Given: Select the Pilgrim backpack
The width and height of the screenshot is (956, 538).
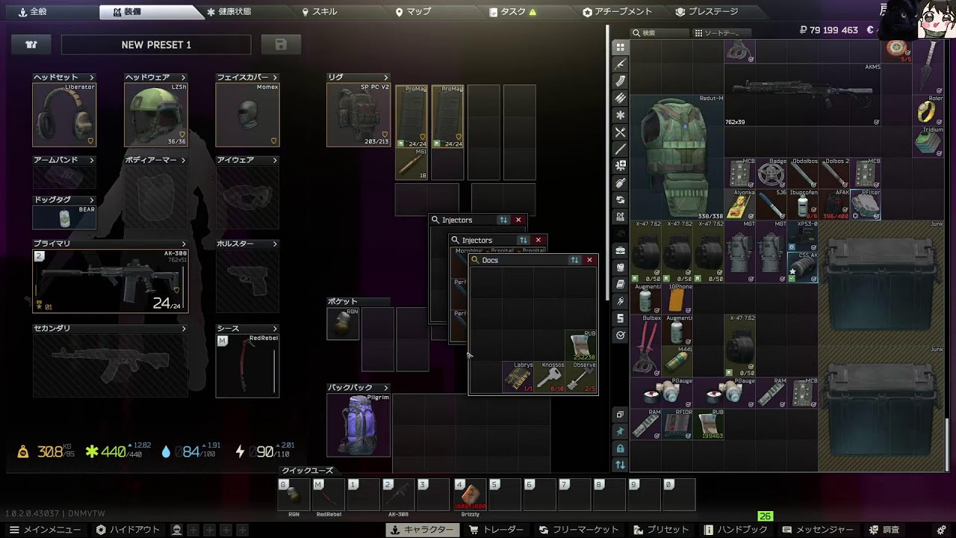Looking at the screenshot, I should click(x=358, y=424).
